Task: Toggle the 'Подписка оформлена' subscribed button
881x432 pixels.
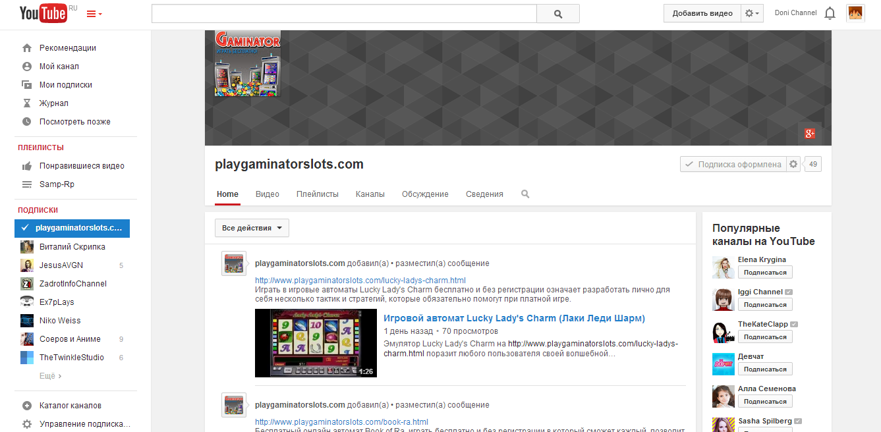Action: point(733,165)
